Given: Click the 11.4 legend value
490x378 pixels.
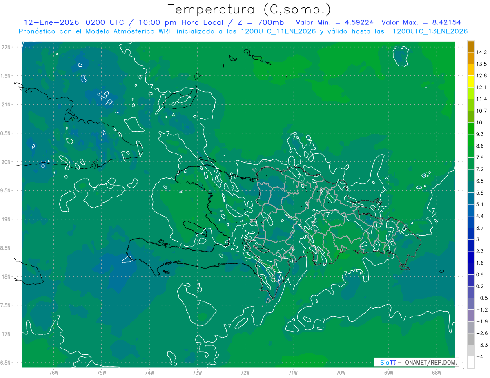Looking at the screenshot, I should pyautogui.click(x=481, y=99).
